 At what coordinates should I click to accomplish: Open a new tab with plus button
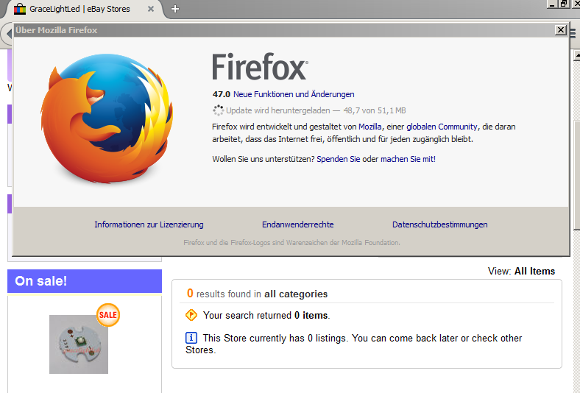[x=175, y=9]
